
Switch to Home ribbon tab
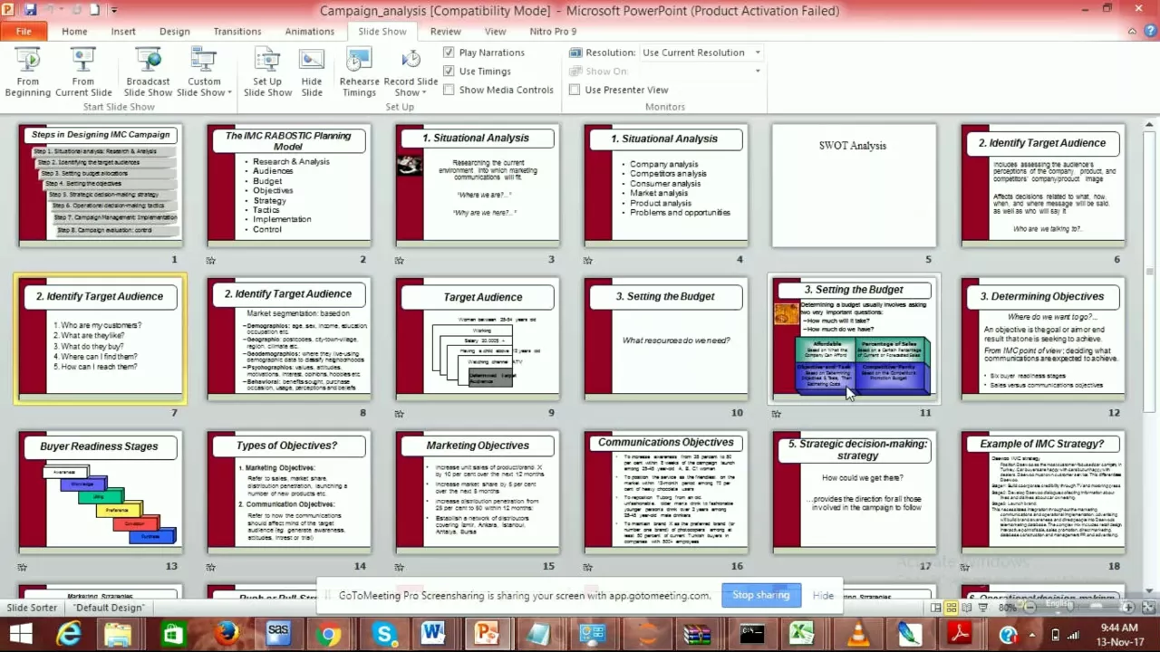[x=74, y=31]
